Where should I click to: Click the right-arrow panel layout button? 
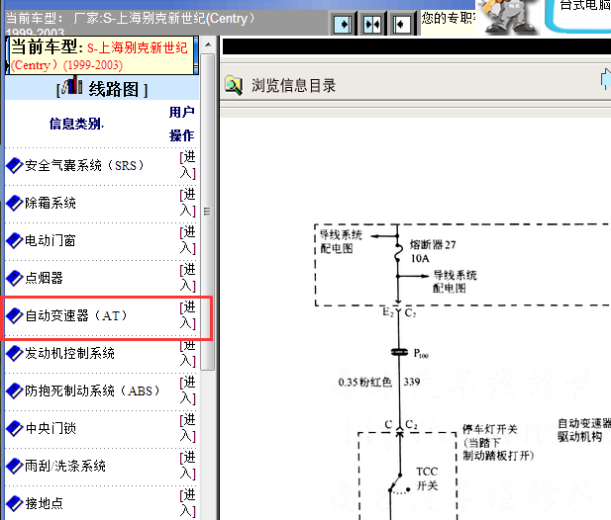[343, 25]
